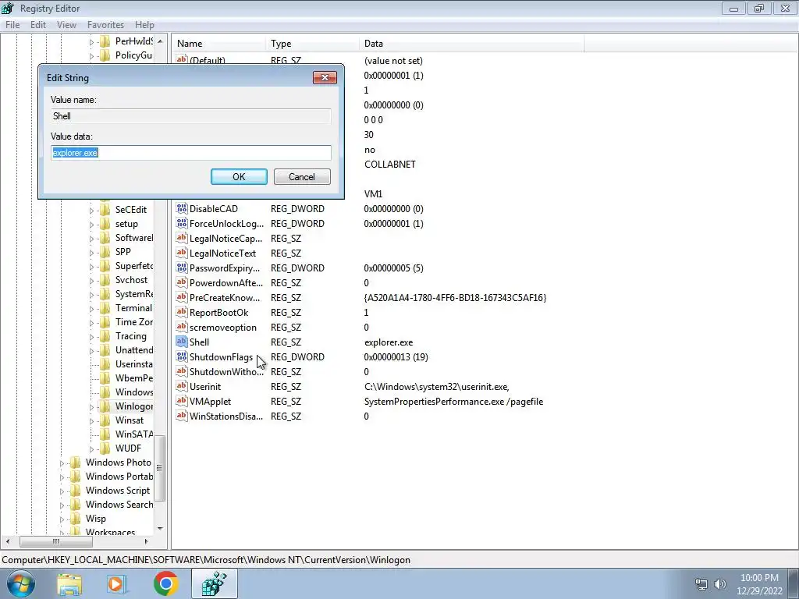Click the Svchost folder icon
Image resolution: width=799 pixels, height=599 pixels.
point(105,280)
